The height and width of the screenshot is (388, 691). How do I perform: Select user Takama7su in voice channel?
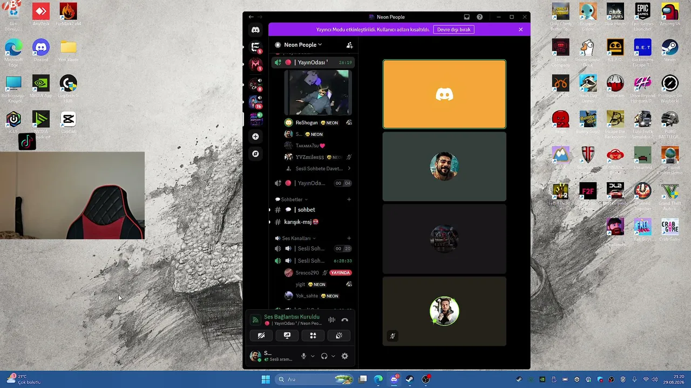318,145
